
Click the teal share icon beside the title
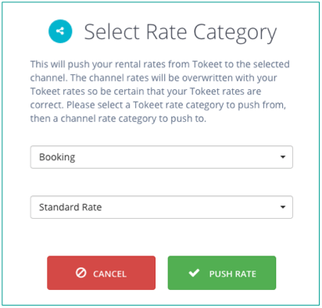60,31
